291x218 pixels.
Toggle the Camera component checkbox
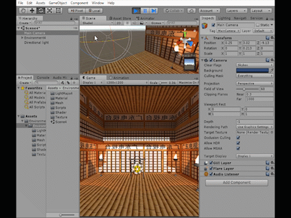coord(211,60)
